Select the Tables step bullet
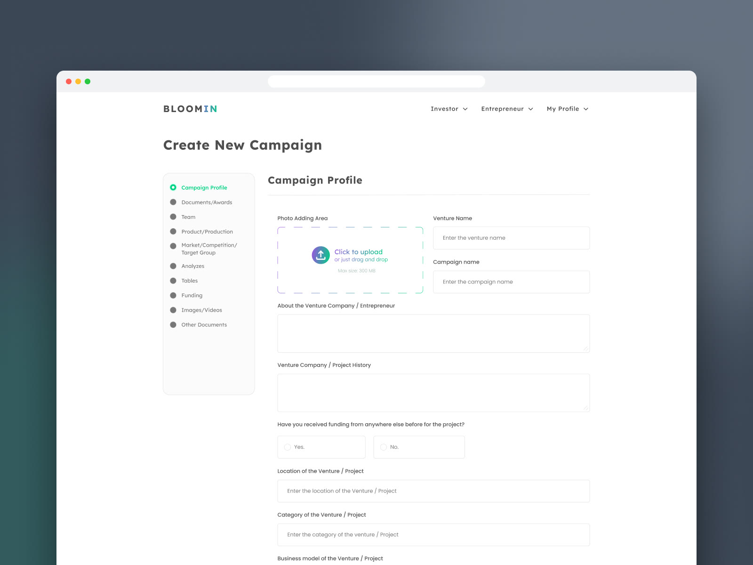 pyautogui.click(x=173, y=281)
